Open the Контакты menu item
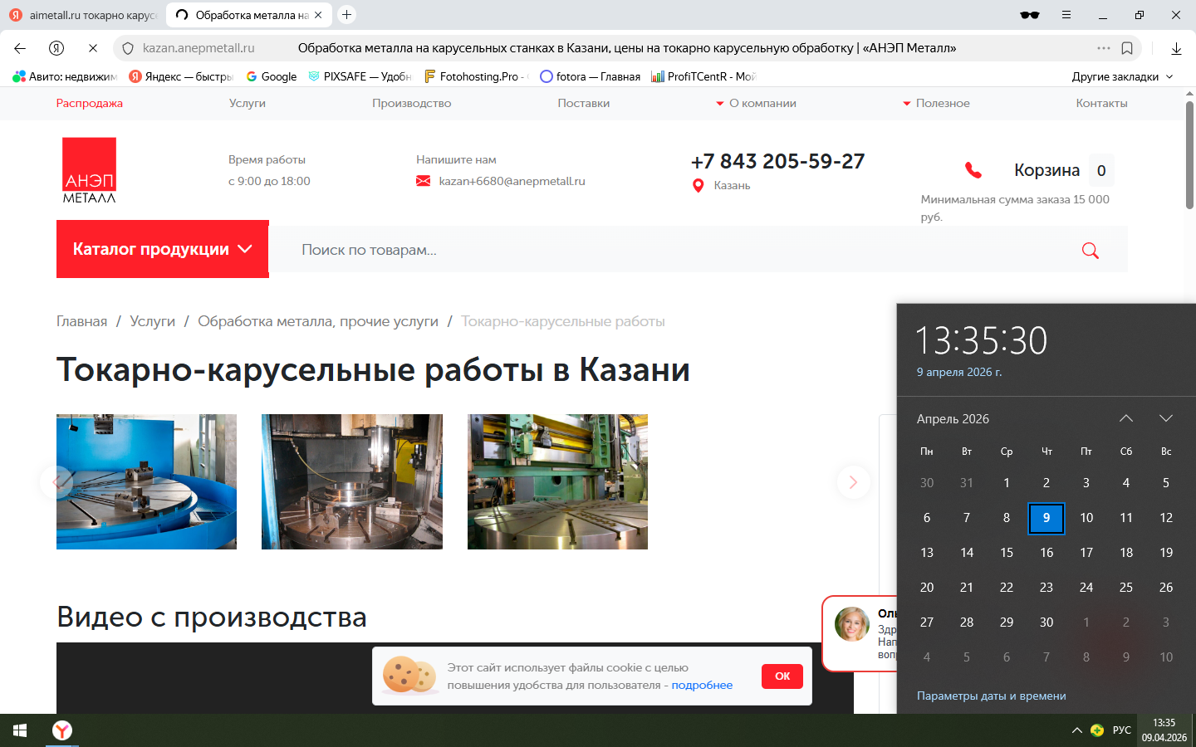1196x747 pixels. click(x=1101, y=104)
